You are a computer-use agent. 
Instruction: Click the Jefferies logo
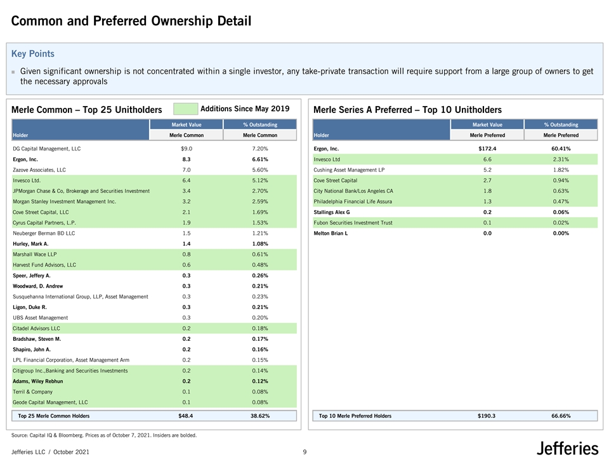(x=567, y=448)
